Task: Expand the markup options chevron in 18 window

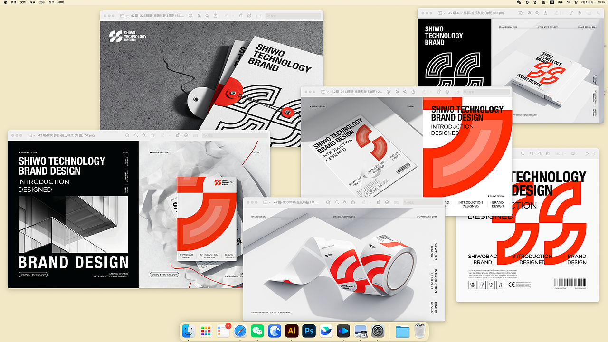Action: click(x=233, y=16)
